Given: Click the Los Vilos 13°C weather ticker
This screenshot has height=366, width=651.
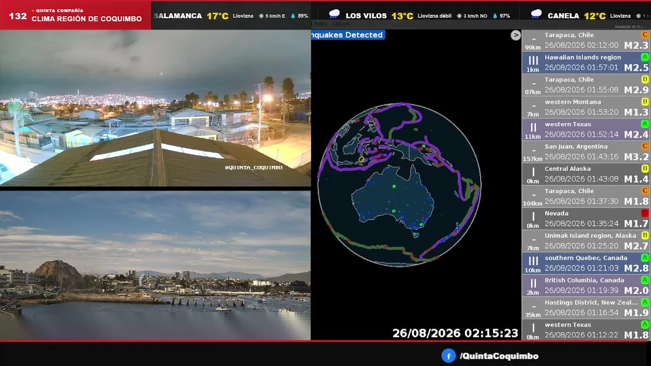Looking at the screenshot, I should point(420,16).
